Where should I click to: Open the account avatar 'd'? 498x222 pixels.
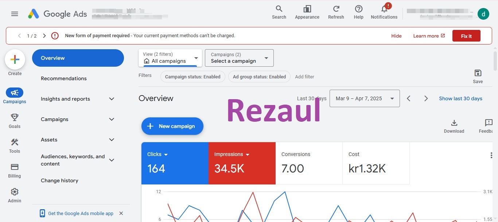coord(483,14)
